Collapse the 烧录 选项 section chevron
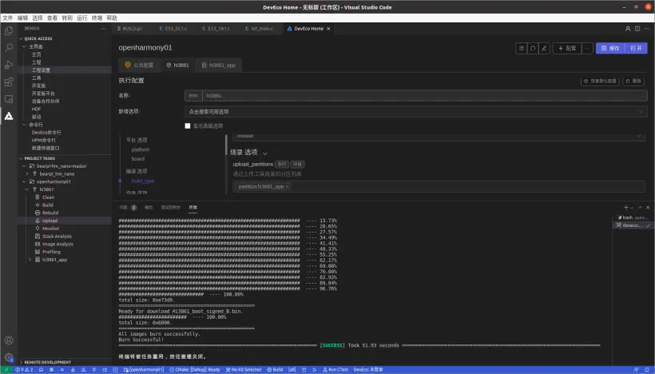Image resolution: width=655 pixels, height=374 pixels. pos(265,153)
